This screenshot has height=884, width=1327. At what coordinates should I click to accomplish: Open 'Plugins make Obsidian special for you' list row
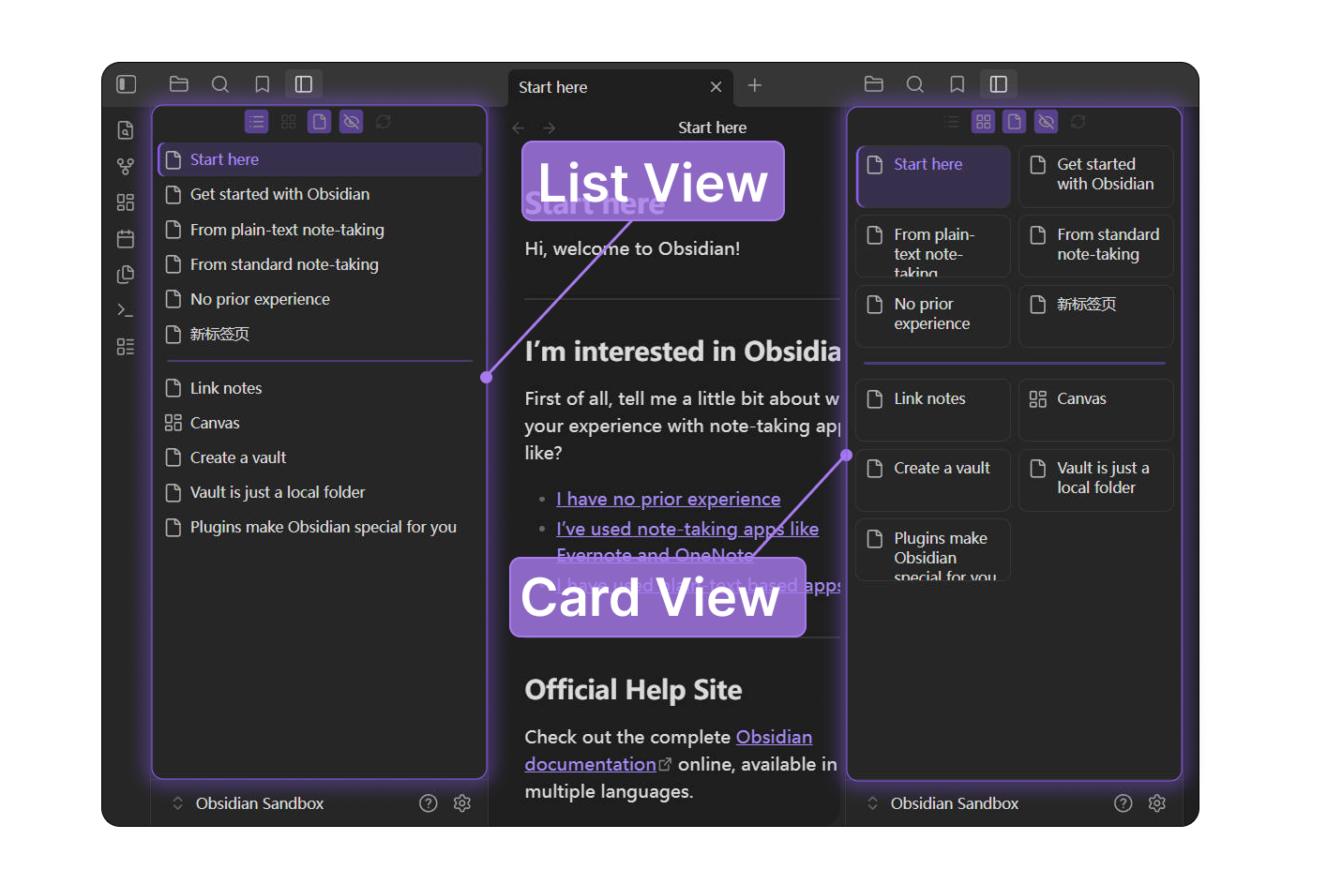320,527
